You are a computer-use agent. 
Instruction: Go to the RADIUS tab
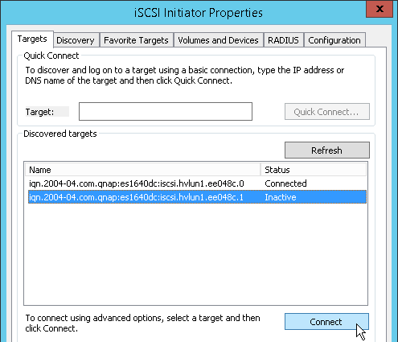[x=283, y=40]
